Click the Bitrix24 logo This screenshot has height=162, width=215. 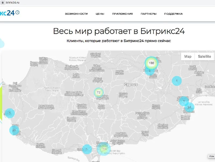[x=10, y=13]
